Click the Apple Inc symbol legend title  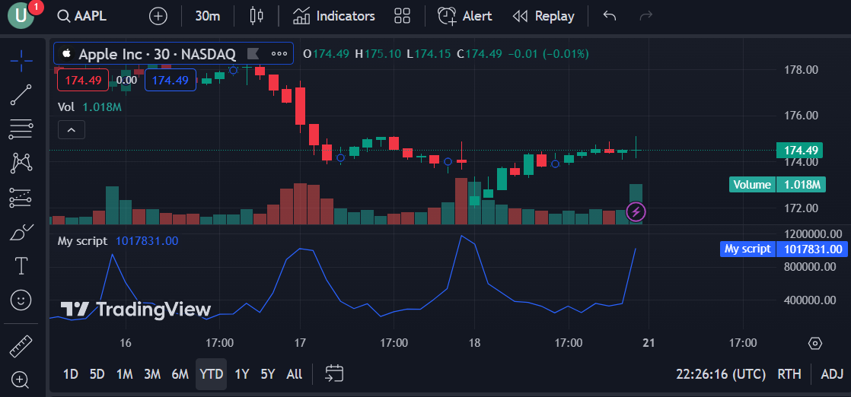point(157,54)
